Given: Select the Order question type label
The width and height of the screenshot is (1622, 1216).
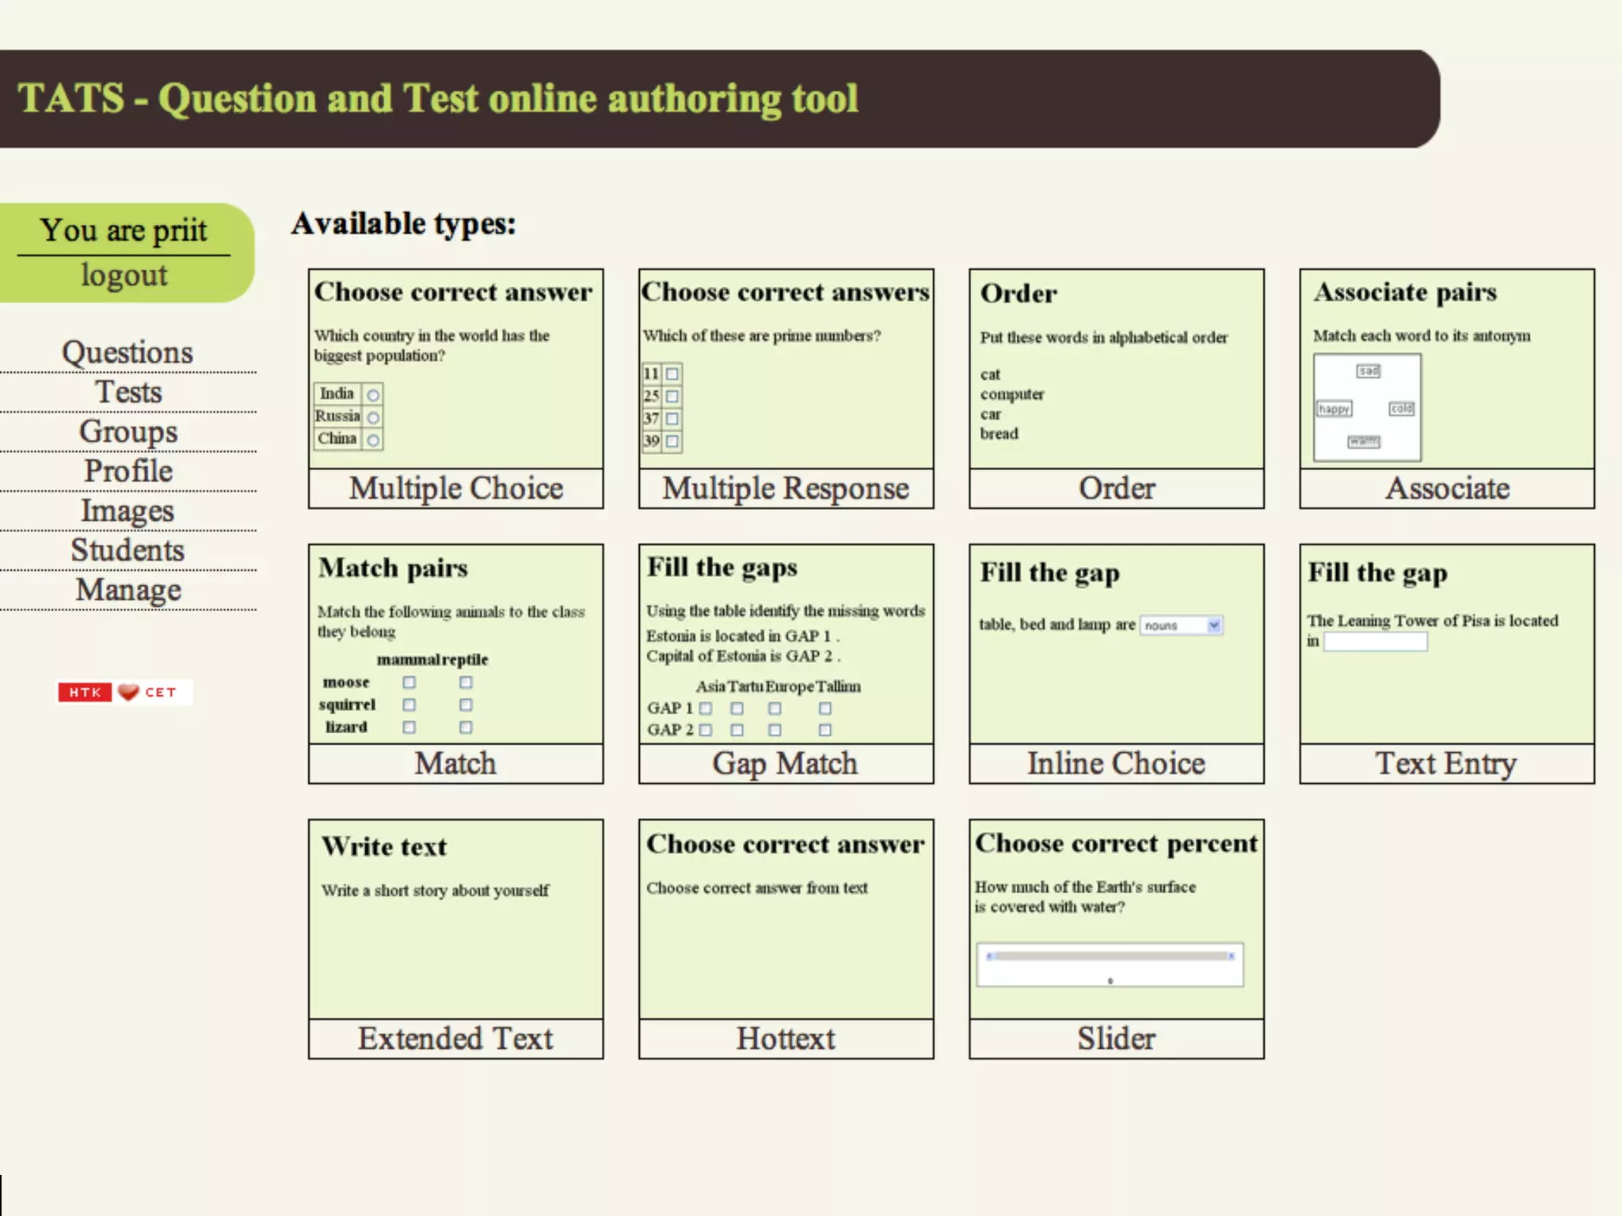Looking at the screenshot, I should coord(1116,488).
